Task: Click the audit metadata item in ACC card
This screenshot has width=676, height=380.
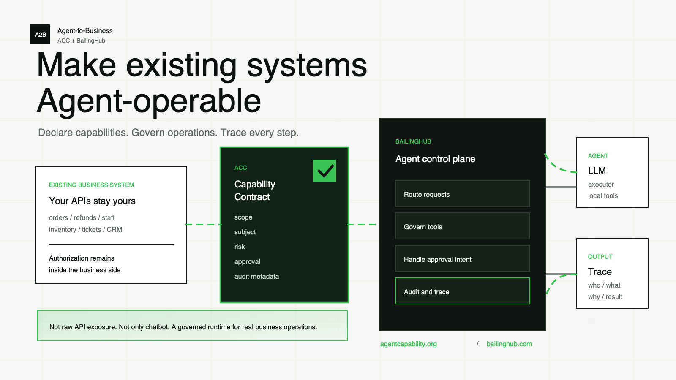Action: 257,276
